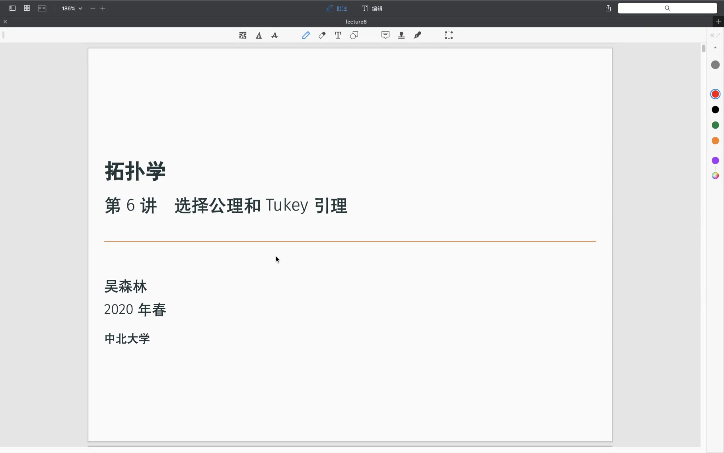The height and width of the screenshot is (453, 724).
Task: Select the pencil drawing tool
Action: point(306,35)
